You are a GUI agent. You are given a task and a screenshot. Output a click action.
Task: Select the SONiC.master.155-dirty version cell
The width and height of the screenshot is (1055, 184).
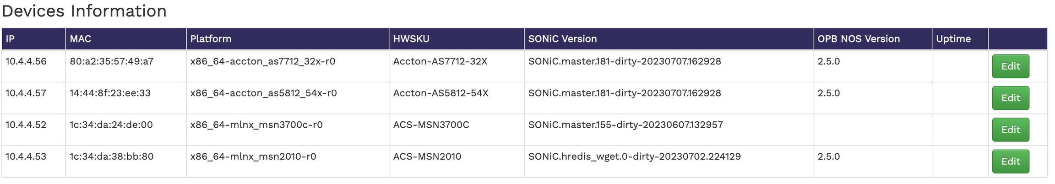[x=625, y=125]
